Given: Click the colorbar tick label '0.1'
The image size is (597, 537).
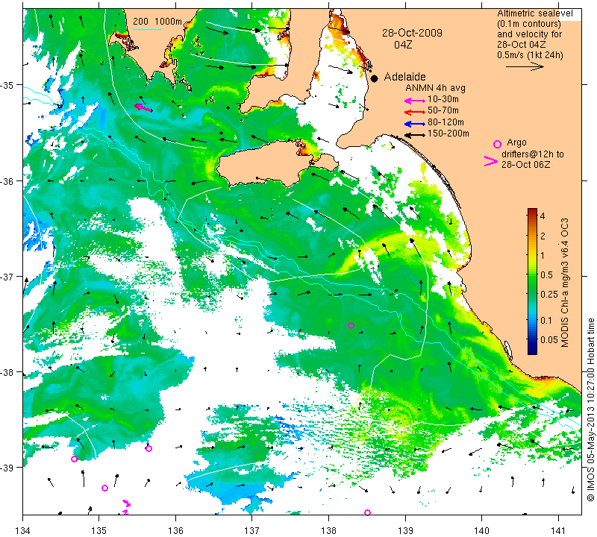Looking at the screenshot, I should click(546, 320).
